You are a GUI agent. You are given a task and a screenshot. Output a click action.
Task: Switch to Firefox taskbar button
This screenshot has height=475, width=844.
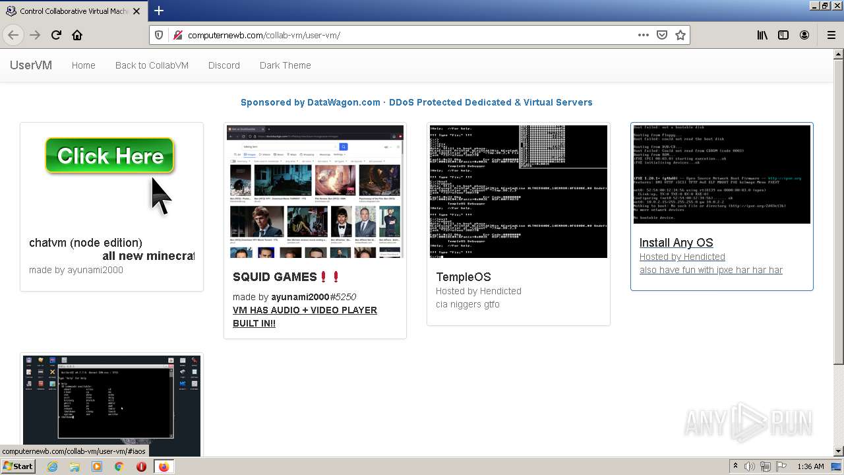(x=164, y=466)
